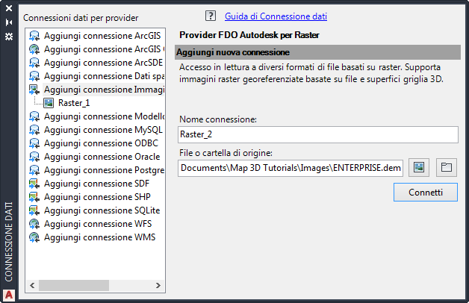This screenshot has width=469, height=303.
Task: Browse for a raster image file
Action: coord(419,167)
